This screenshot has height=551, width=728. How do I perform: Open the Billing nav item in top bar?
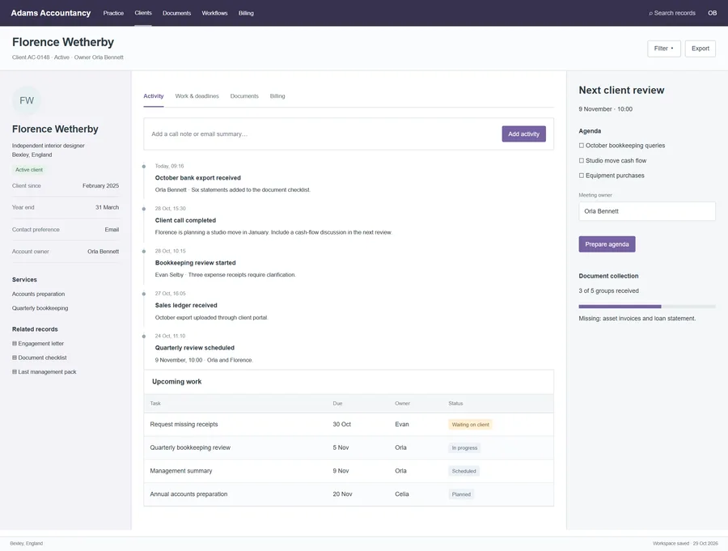tap(246, 13)
